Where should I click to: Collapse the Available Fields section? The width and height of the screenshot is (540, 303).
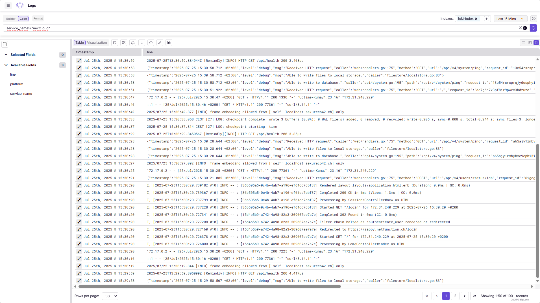(x=6, y=65)
